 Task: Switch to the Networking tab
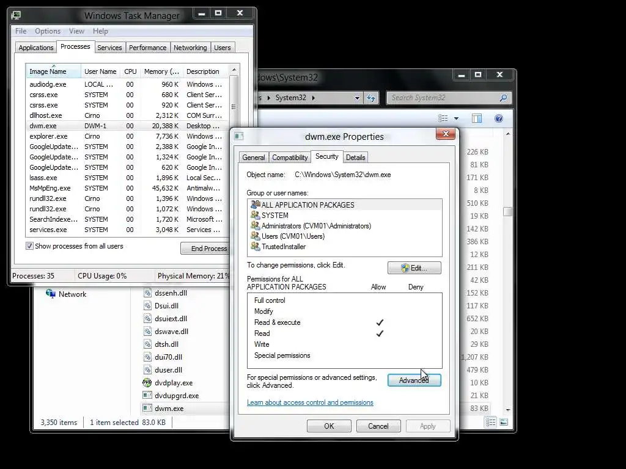tap(190, 48)
